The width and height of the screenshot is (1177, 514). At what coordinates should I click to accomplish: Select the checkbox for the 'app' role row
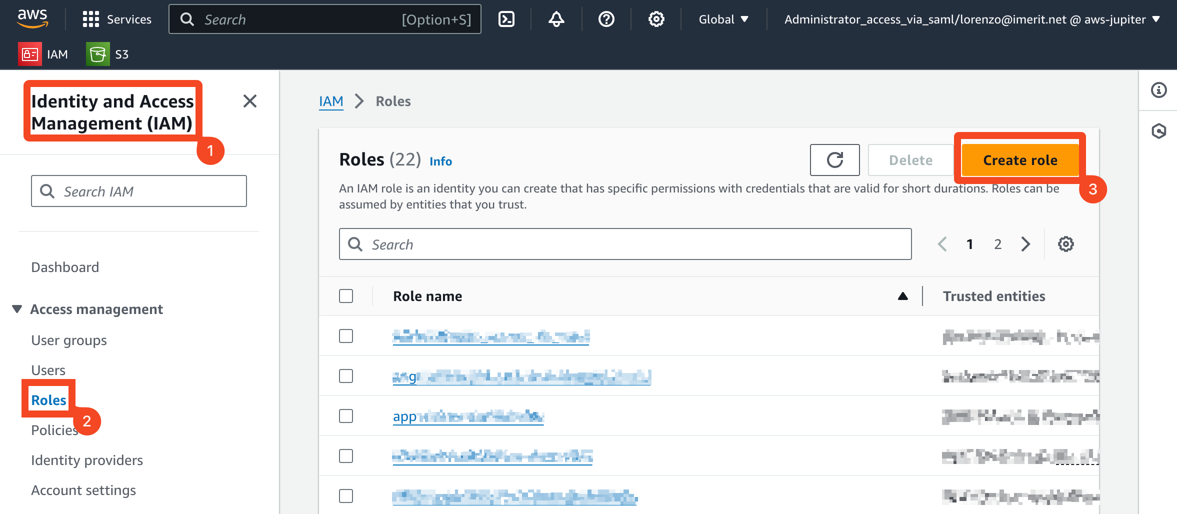click(x=346, y=416)
